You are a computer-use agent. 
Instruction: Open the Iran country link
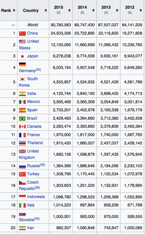(x=30, y=228)
